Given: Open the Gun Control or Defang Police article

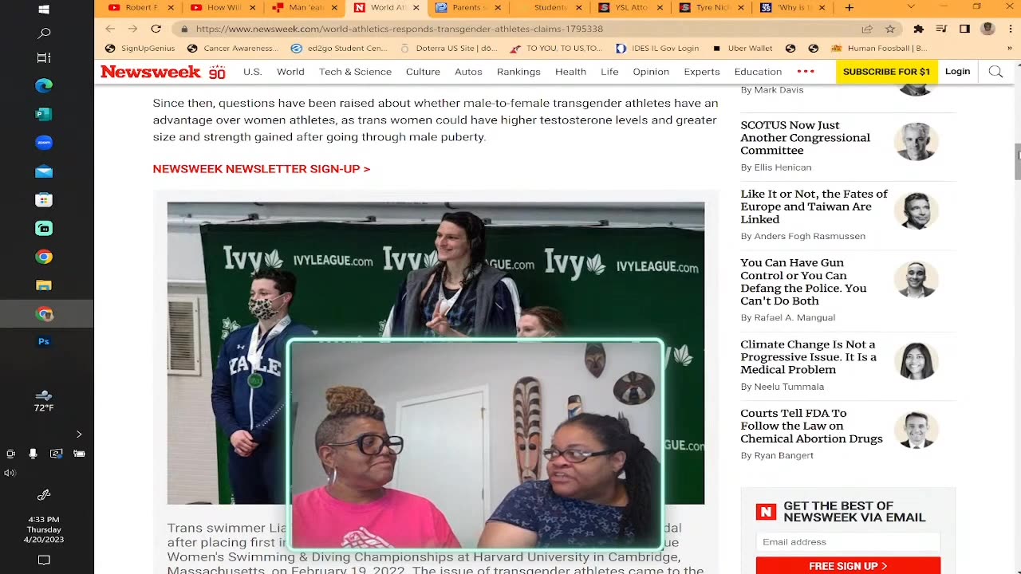Looking at the screenshot, I should tap(803, 281).
